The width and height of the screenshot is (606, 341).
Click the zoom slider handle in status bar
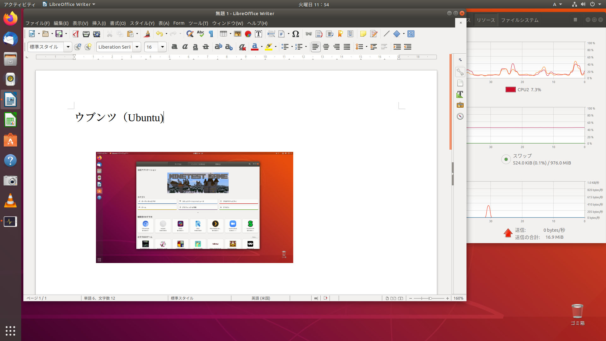430,298
